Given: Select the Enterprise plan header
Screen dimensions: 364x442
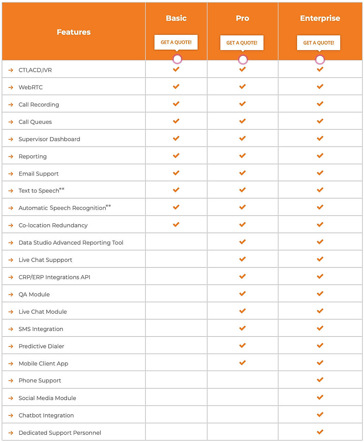Looking at the screenshot, I should [320, 18].
